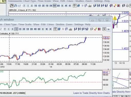Click the volume histogram icon in front toolbar
This screenshot has height=97, width=131.
70,29
